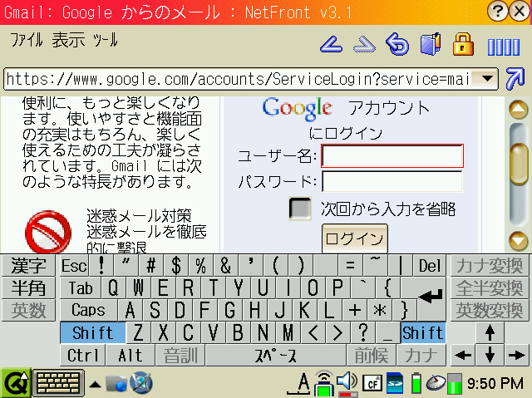
Task: Click the clock showing 9:50 PM
Action: [x=495, y=383]
